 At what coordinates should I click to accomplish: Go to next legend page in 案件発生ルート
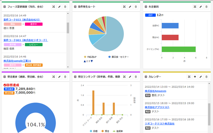click(x=92, y=61)
